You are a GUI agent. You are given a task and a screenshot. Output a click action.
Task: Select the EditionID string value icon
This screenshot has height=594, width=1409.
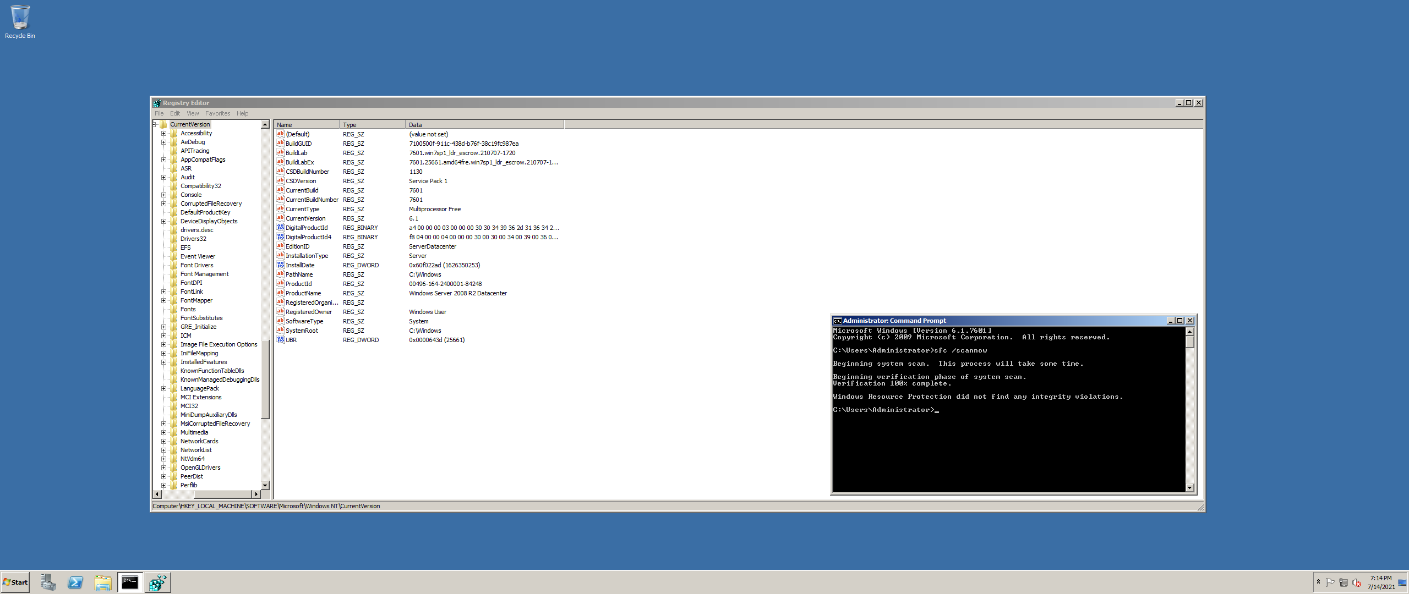coord(280,246)
